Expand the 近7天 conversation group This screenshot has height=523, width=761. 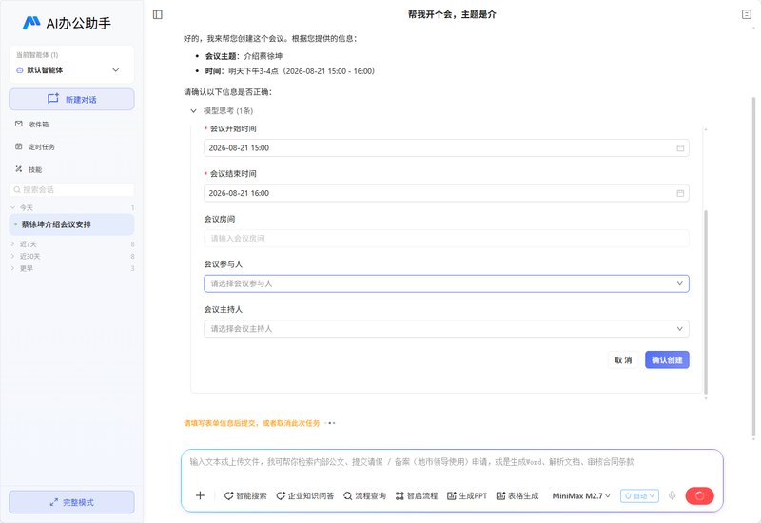(x=72, y=244)
